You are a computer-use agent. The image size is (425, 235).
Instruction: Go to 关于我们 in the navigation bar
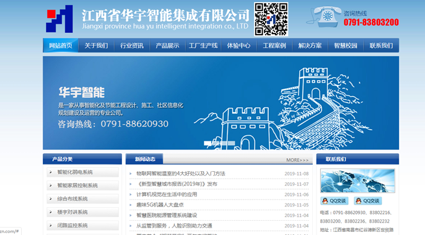(96, 45)
